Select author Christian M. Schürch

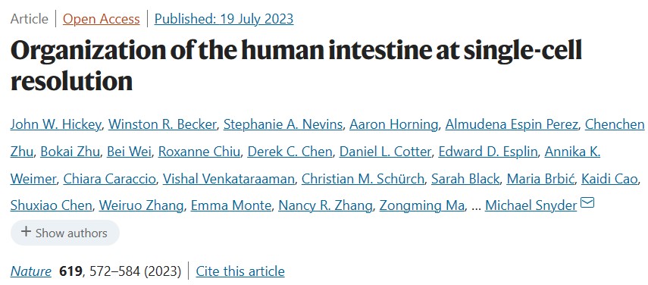coord(363,179)
